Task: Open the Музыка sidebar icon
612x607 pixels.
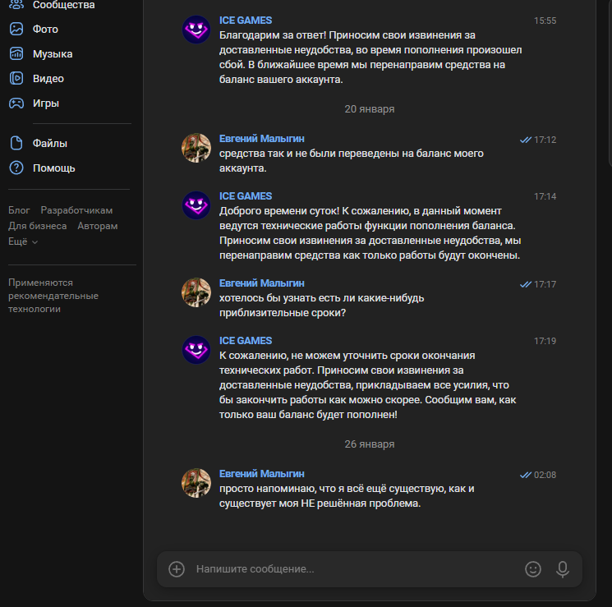Action: [16, 54]
